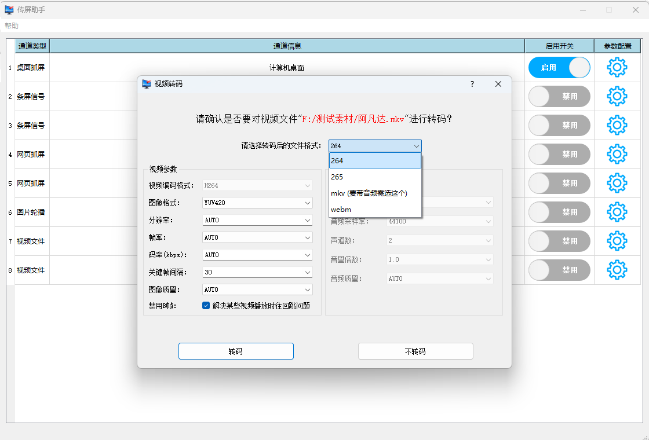This screenshot has height=440, width=649.
Task: Click the 不转码 button
Action: 415,351
